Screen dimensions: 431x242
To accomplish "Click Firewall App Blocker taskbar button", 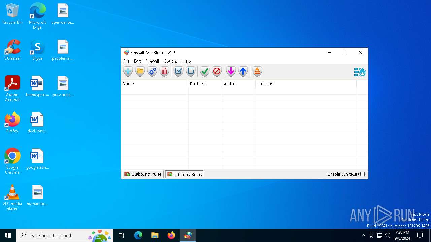I will click(x=188, y=235).
